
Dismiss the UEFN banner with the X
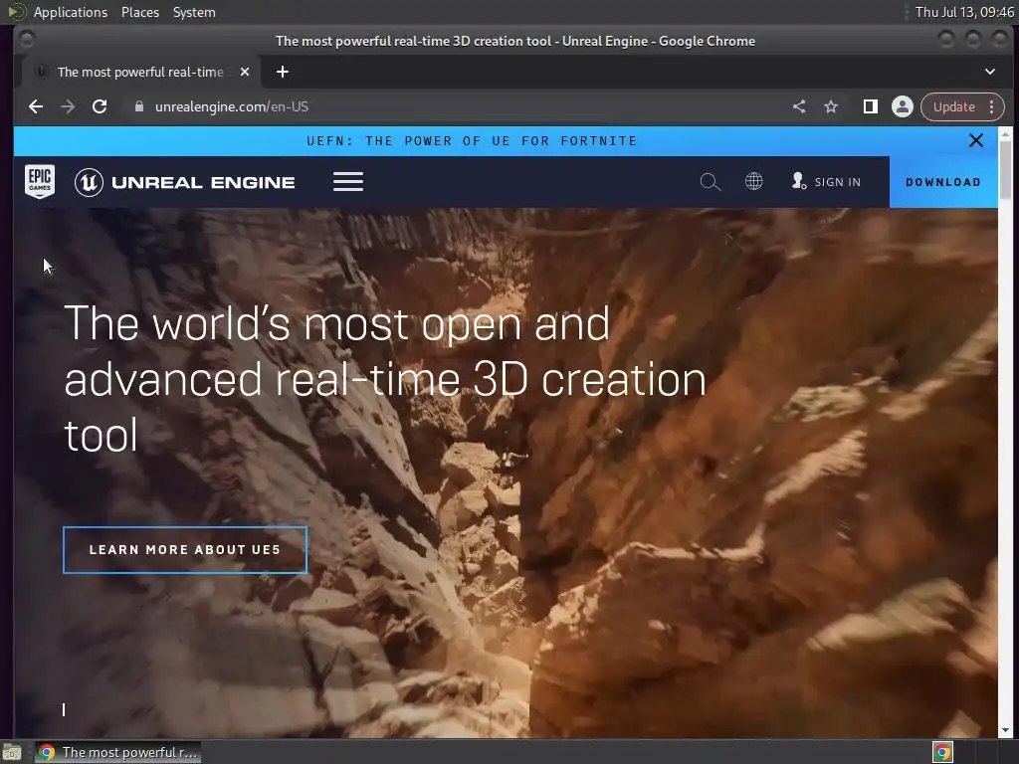point(975,140)
